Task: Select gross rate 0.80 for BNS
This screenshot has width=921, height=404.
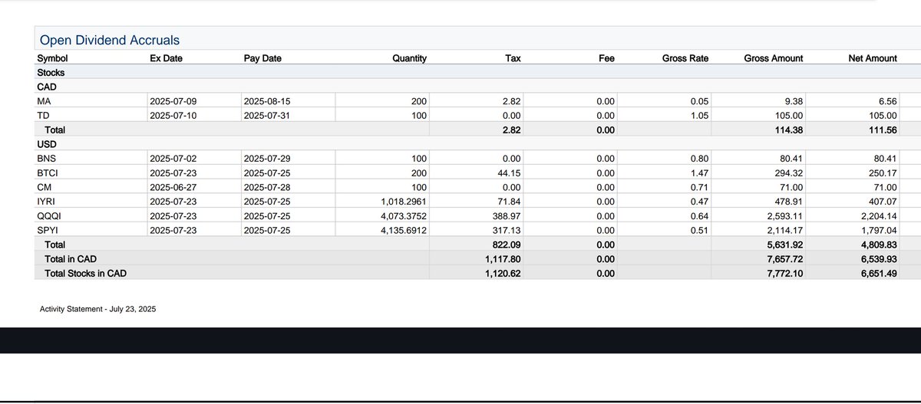Action: [x=700, y=159]
